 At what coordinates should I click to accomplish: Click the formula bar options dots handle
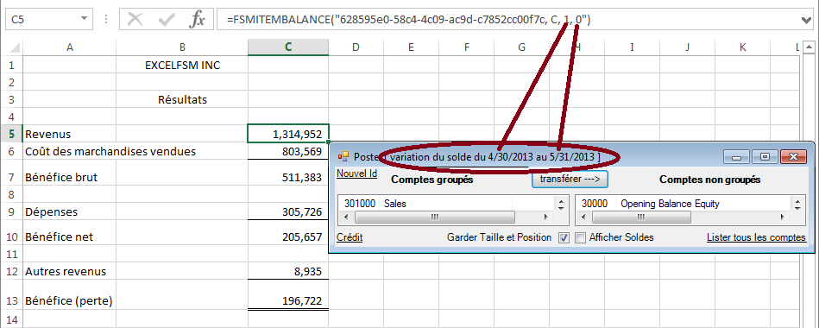coord(106,20)
